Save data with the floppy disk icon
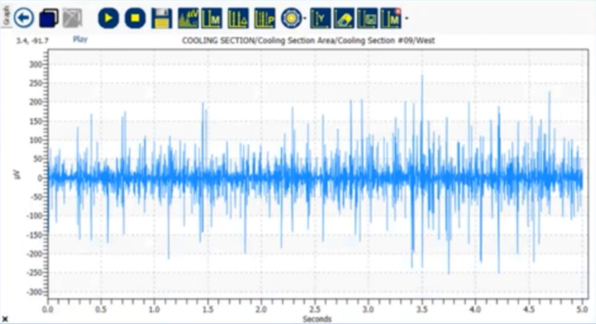Image resolution: width=596 pixels, height=324 pixels. pos(161,18)
